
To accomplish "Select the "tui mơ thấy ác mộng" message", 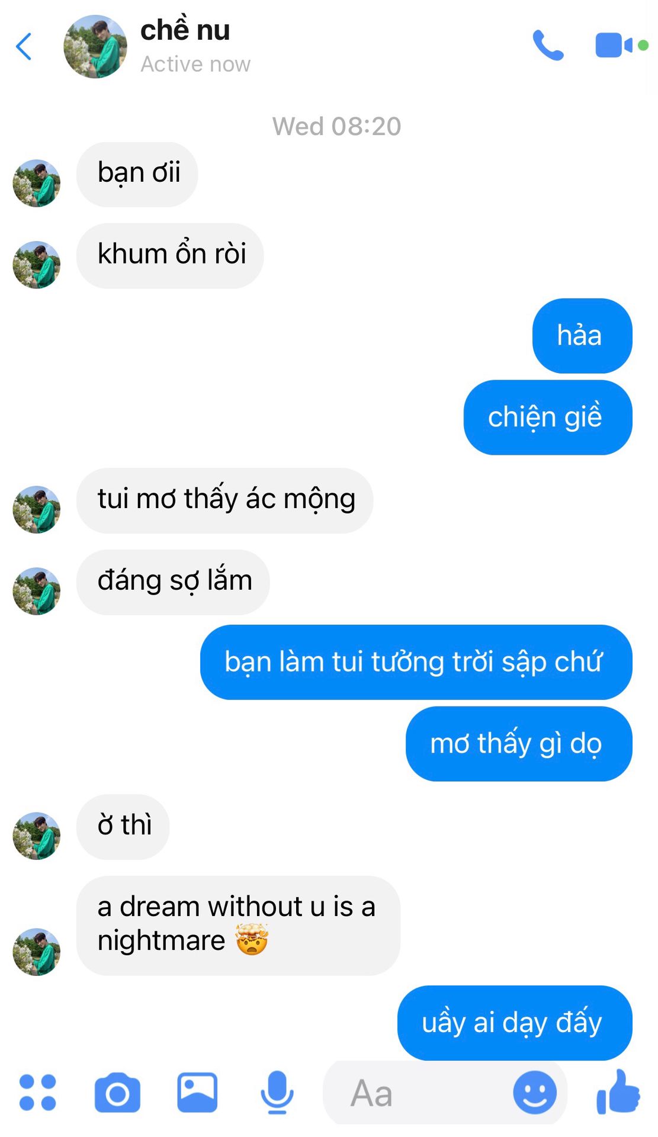I will (x=225, y=500).
